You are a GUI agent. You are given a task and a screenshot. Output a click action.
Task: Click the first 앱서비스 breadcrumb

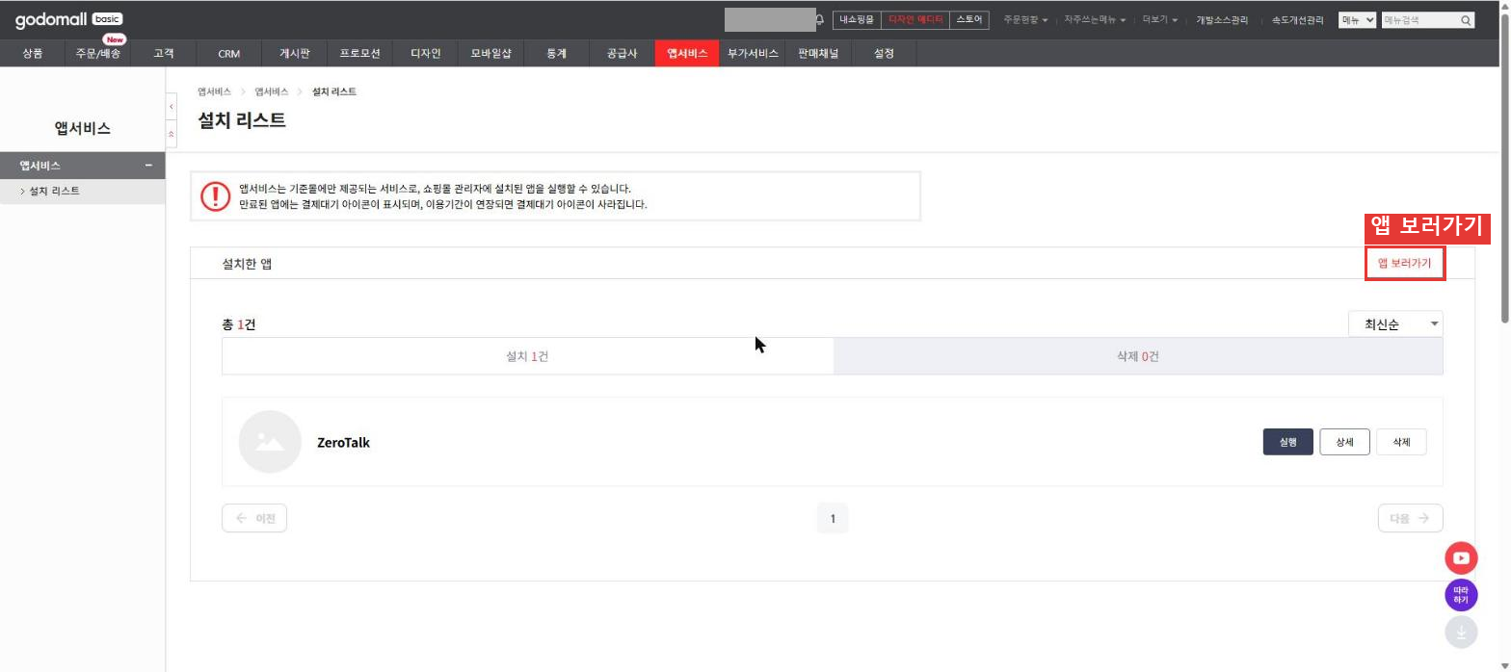(214, 91)
